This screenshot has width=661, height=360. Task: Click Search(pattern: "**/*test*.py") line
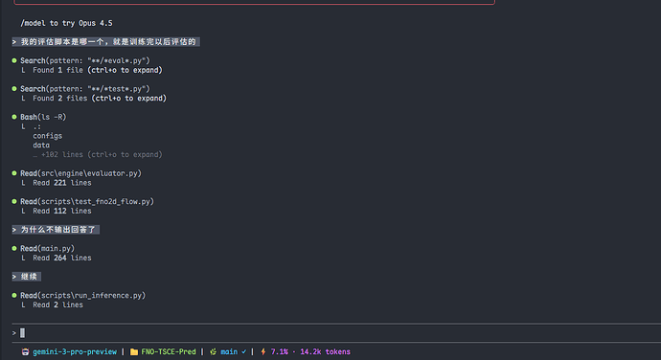tap(85, 89)
